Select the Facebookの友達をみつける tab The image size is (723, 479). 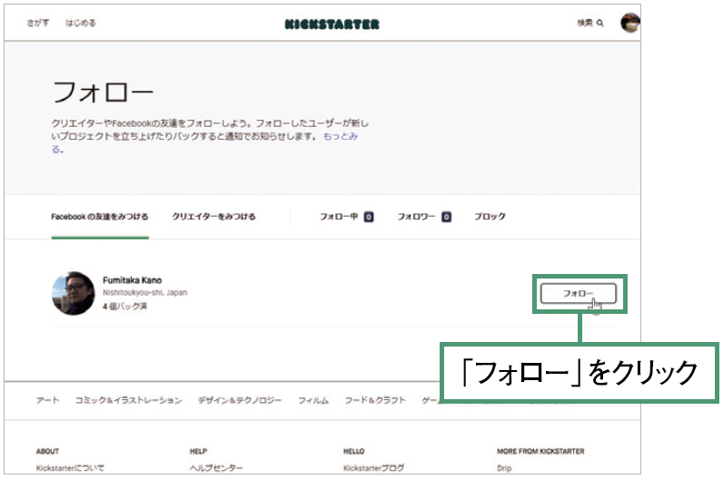pos(100,217)
